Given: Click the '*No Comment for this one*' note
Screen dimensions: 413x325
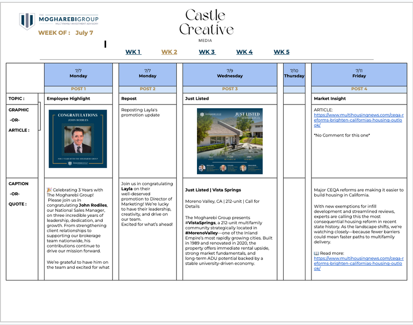Looking at the screenshot, I should [342, 135].
